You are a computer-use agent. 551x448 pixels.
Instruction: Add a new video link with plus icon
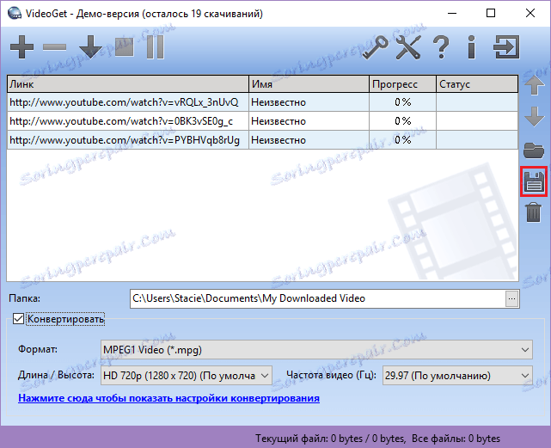(21, 46)
